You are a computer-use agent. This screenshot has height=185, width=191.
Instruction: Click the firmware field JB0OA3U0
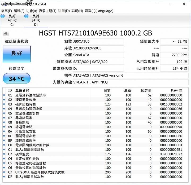[x=98, y=41]
